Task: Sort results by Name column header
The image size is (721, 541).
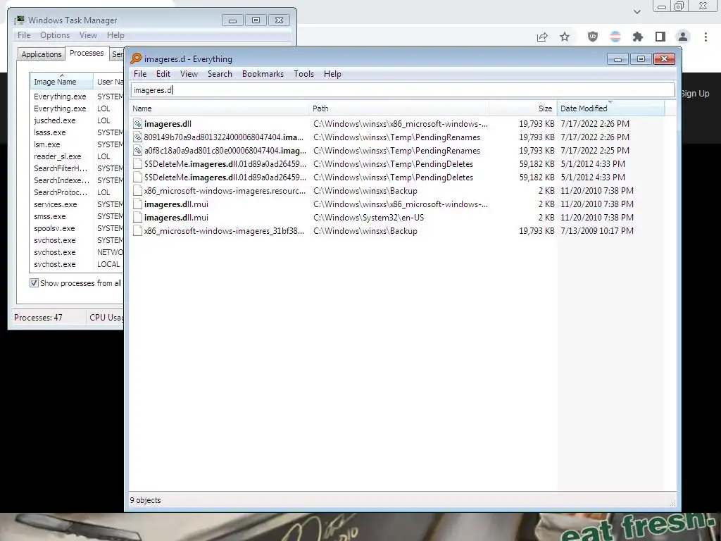Action: [219, 108]
